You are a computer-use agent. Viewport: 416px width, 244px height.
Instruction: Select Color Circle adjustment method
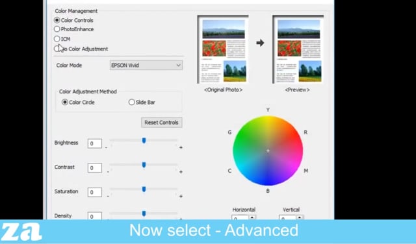(x=65, y=102)
